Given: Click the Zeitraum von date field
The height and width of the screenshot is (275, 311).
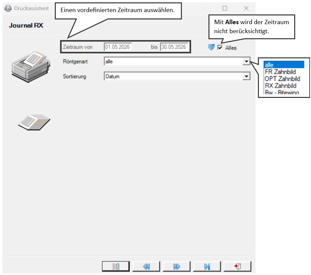Looking at the screenshot, I should [118, 47].
